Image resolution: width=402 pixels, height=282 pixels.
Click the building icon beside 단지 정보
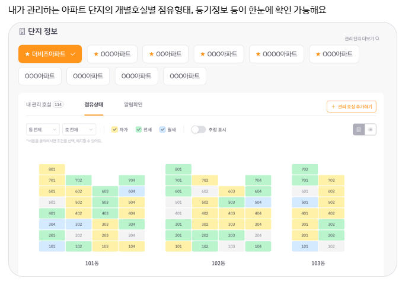[23, 31]
